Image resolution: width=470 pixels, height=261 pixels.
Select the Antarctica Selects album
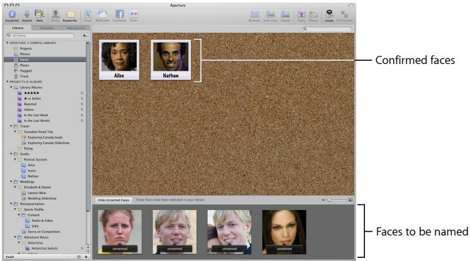(45, 248)
